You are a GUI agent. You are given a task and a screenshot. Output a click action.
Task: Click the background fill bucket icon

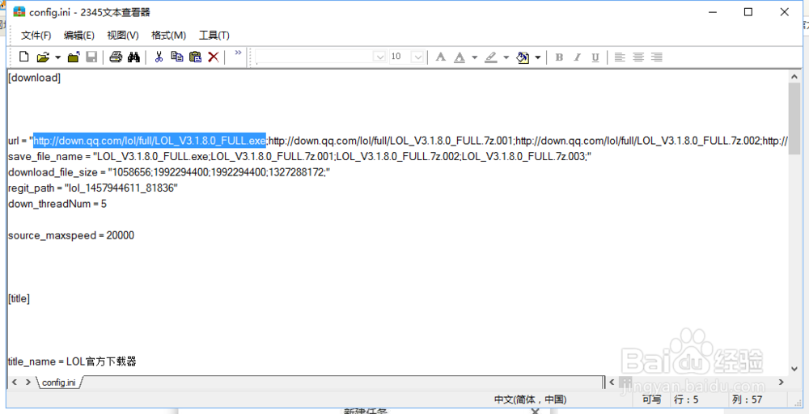(523, 57)
